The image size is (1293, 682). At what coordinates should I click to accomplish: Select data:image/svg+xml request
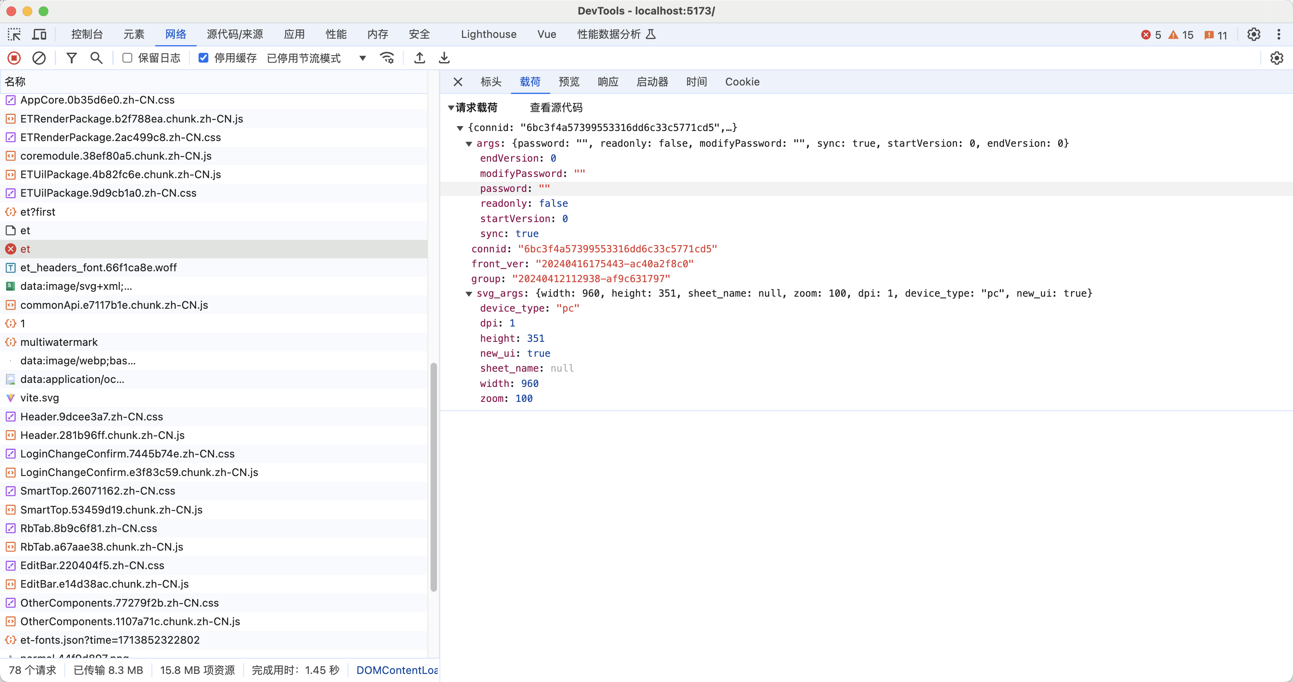point(214,286)
